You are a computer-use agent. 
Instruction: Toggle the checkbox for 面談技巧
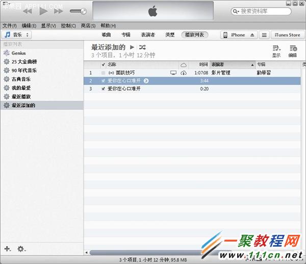(103, 73)
